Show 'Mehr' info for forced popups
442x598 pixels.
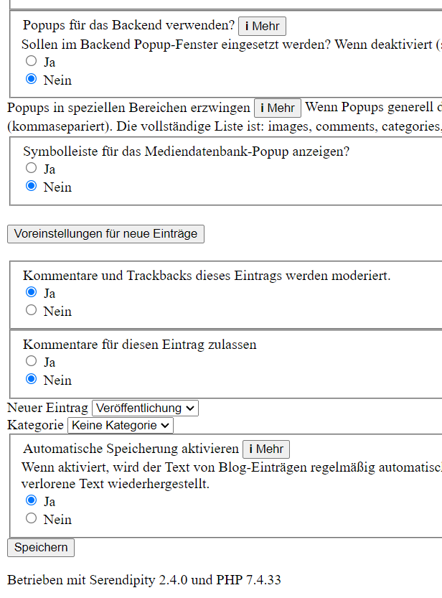pyautogui.click(x=278, y=108)
